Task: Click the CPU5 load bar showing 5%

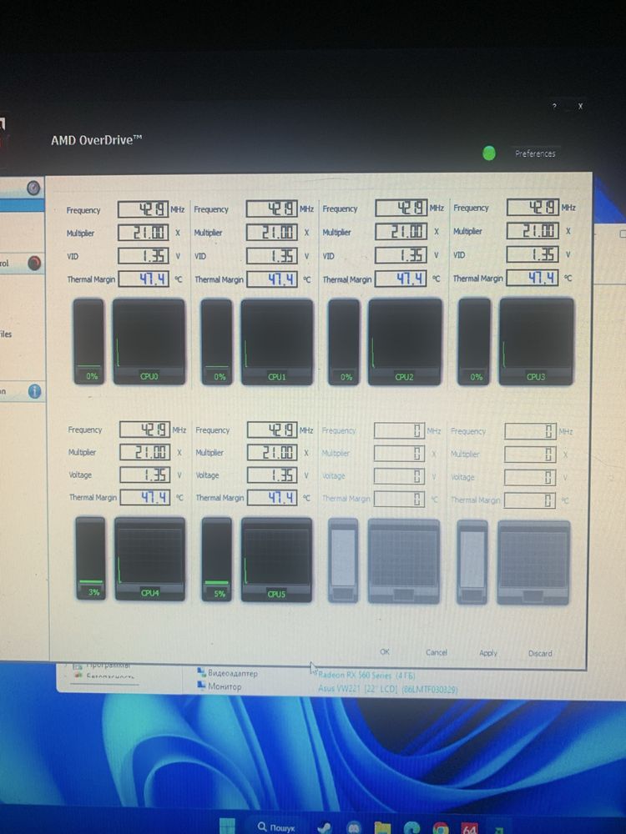Action: 217,560
